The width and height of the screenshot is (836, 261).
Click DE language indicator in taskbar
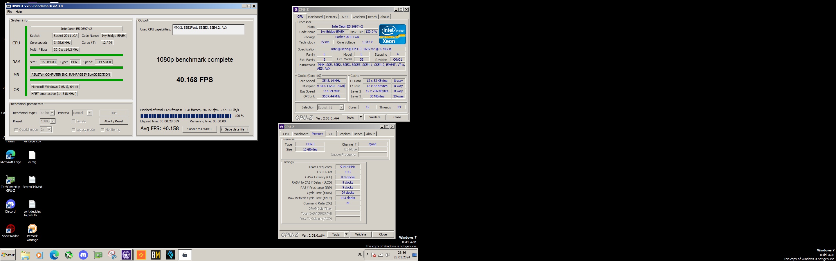(360, 255)
